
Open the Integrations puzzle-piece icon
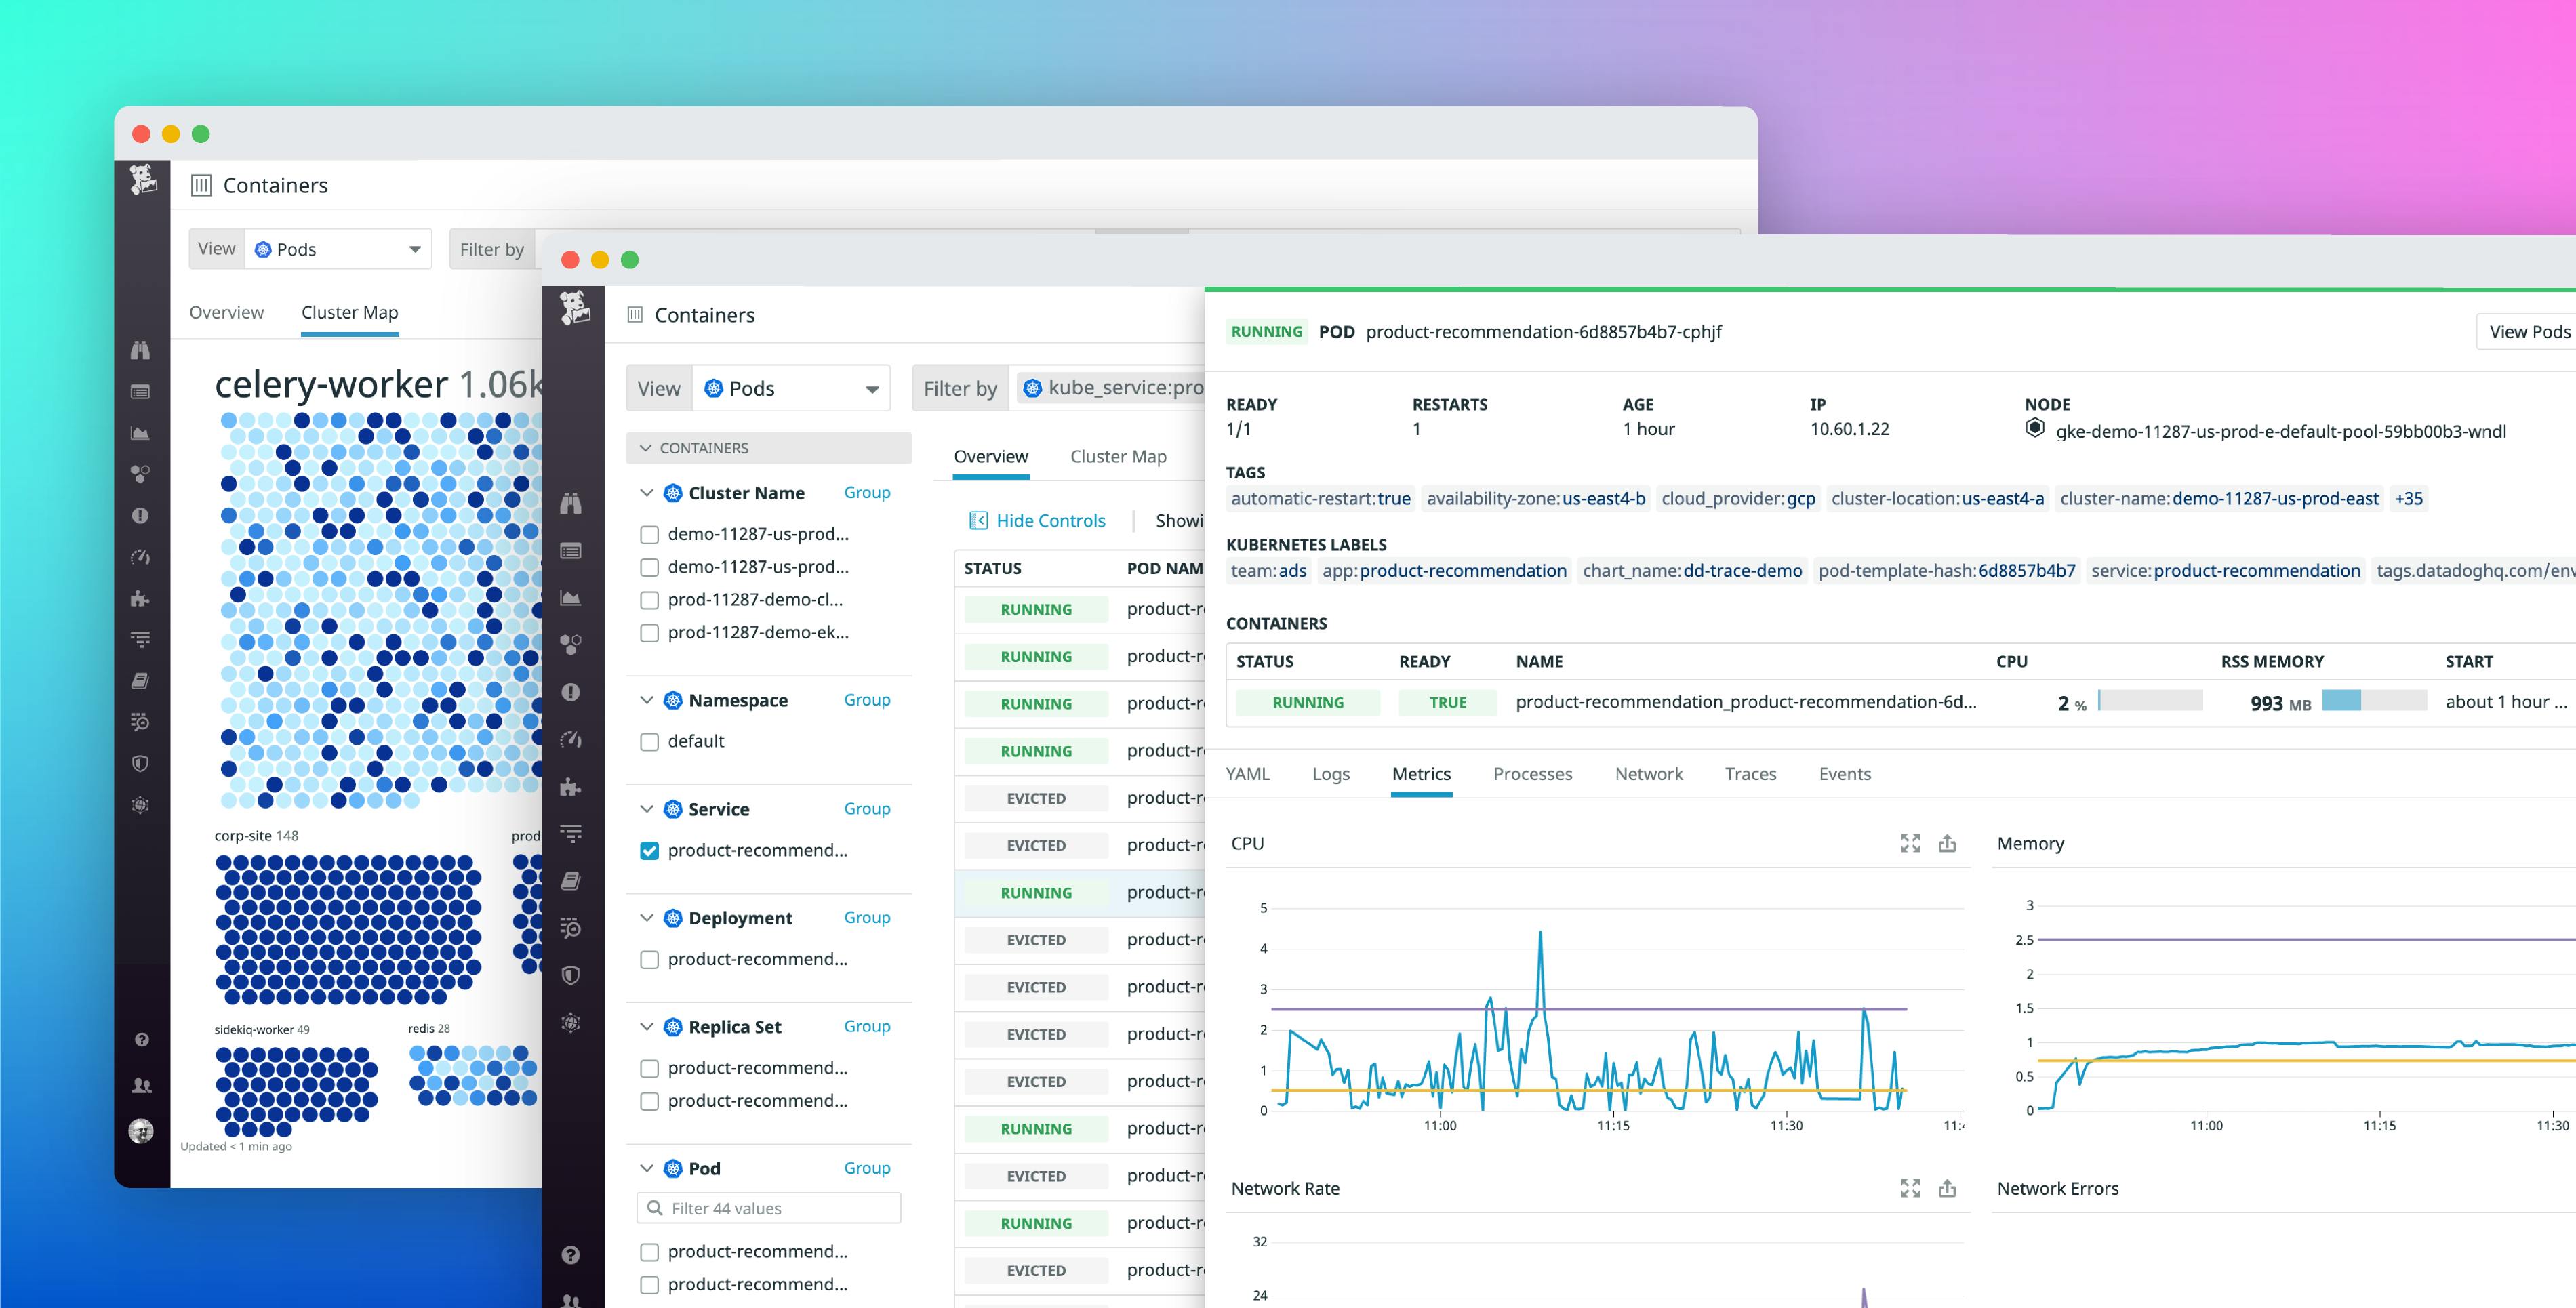572,786
